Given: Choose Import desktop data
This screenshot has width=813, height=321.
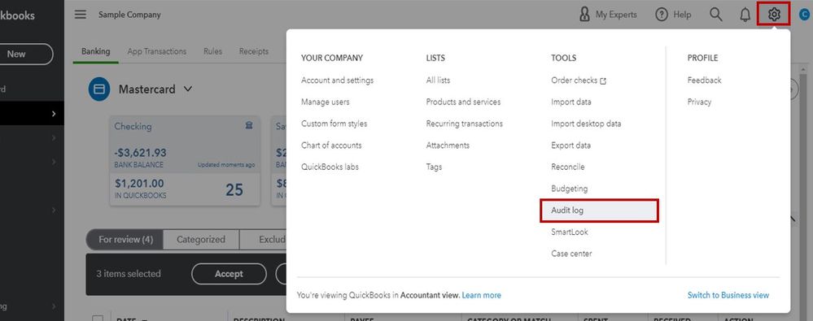Looking at the screenshot, I should tap(586, 124).
